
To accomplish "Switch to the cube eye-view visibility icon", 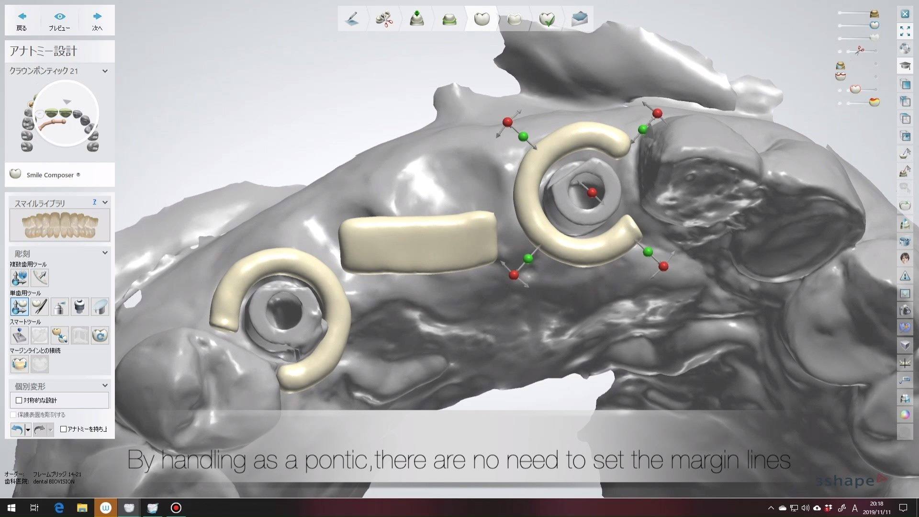I will click(905, 136).
